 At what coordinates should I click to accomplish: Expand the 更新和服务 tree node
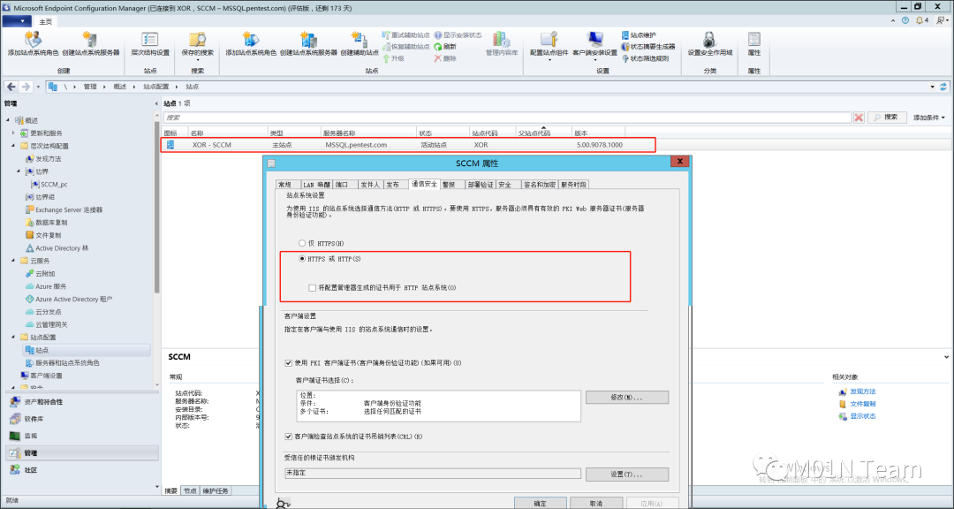tap(13, 133)
